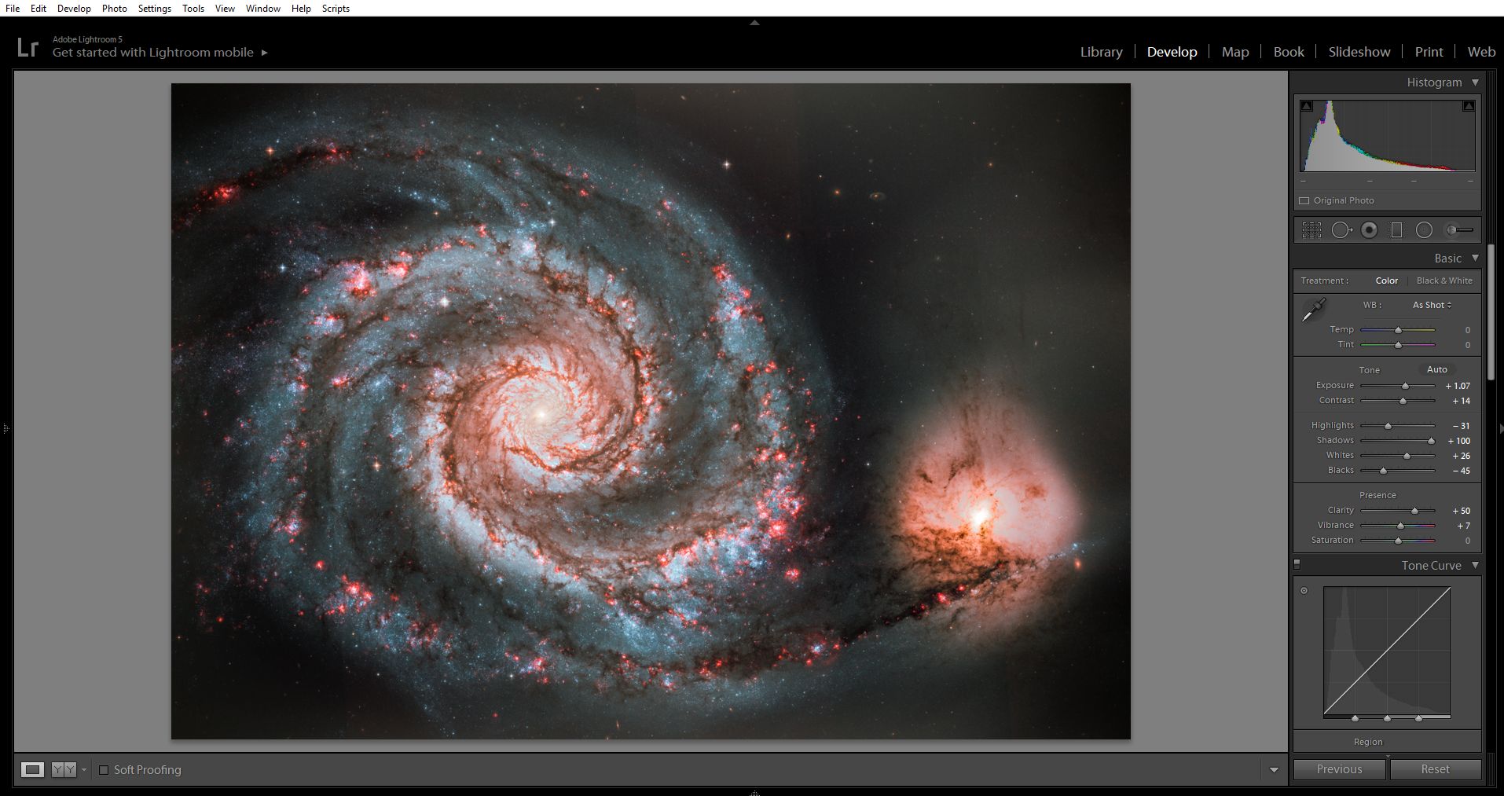Viewport: 1504px width, 796px height.
Task: Toggle the Tone Curve panel on/off switch
Action: tap(1297, 564)
